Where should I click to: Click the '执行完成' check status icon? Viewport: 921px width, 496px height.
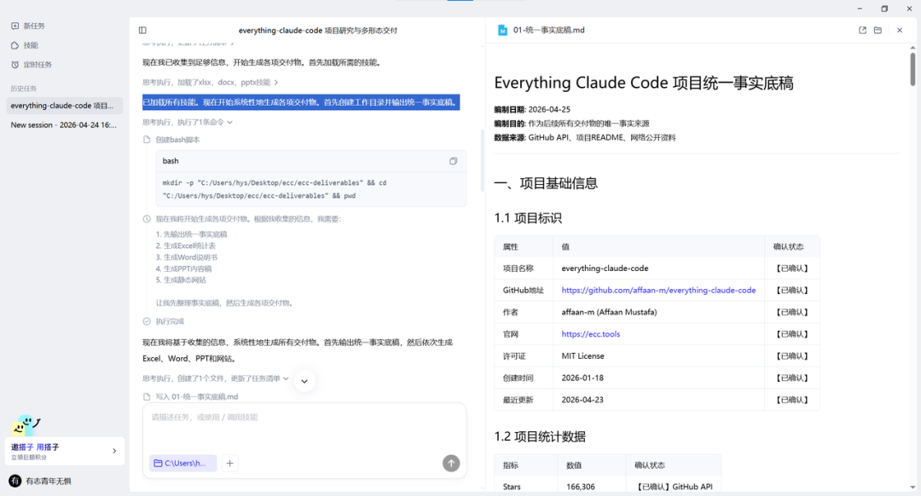pyautogui.click(x=147, y=321)
